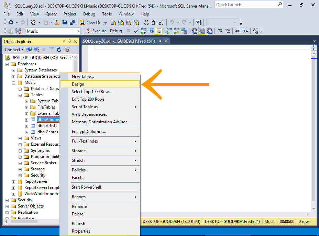Expand the dbo.Artists table node

tap(26, 125)
